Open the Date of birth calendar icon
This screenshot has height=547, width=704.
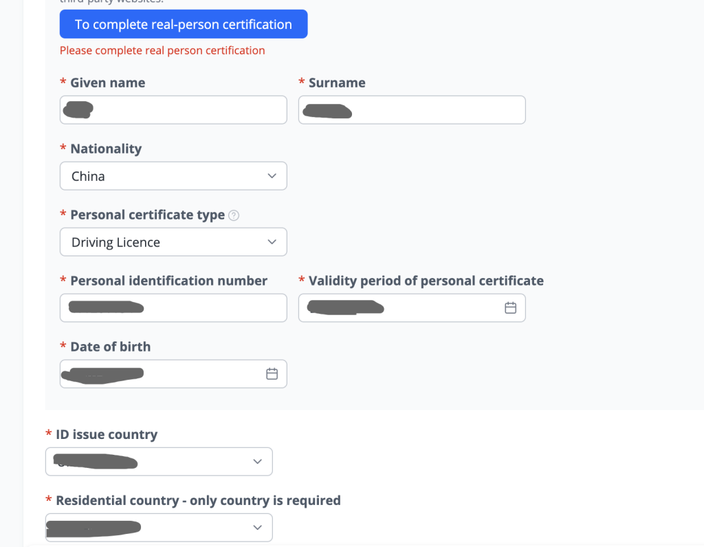272,374
